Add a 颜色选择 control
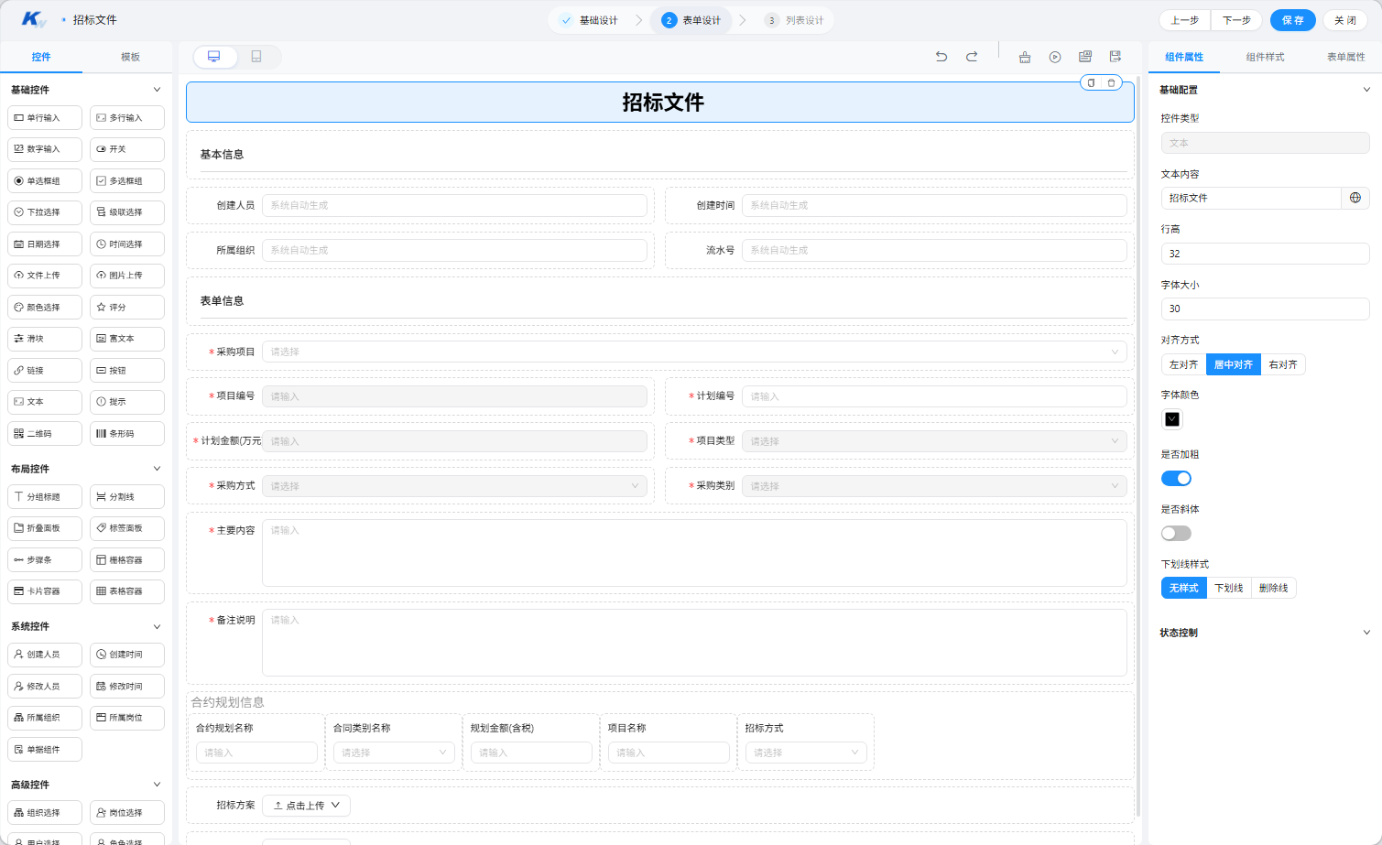 point(45,308)
